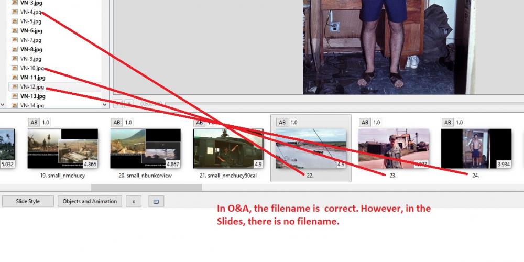The height and width of the screenshot is (262, 524).
Task: Click the 4.866 duration on slide 19
Action: 90,164
